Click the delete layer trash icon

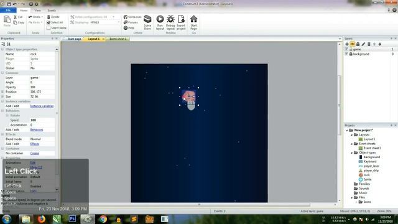(369, 44)
